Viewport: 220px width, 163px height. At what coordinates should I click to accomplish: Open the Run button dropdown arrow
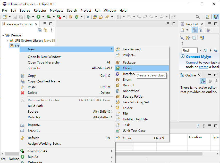43,17
